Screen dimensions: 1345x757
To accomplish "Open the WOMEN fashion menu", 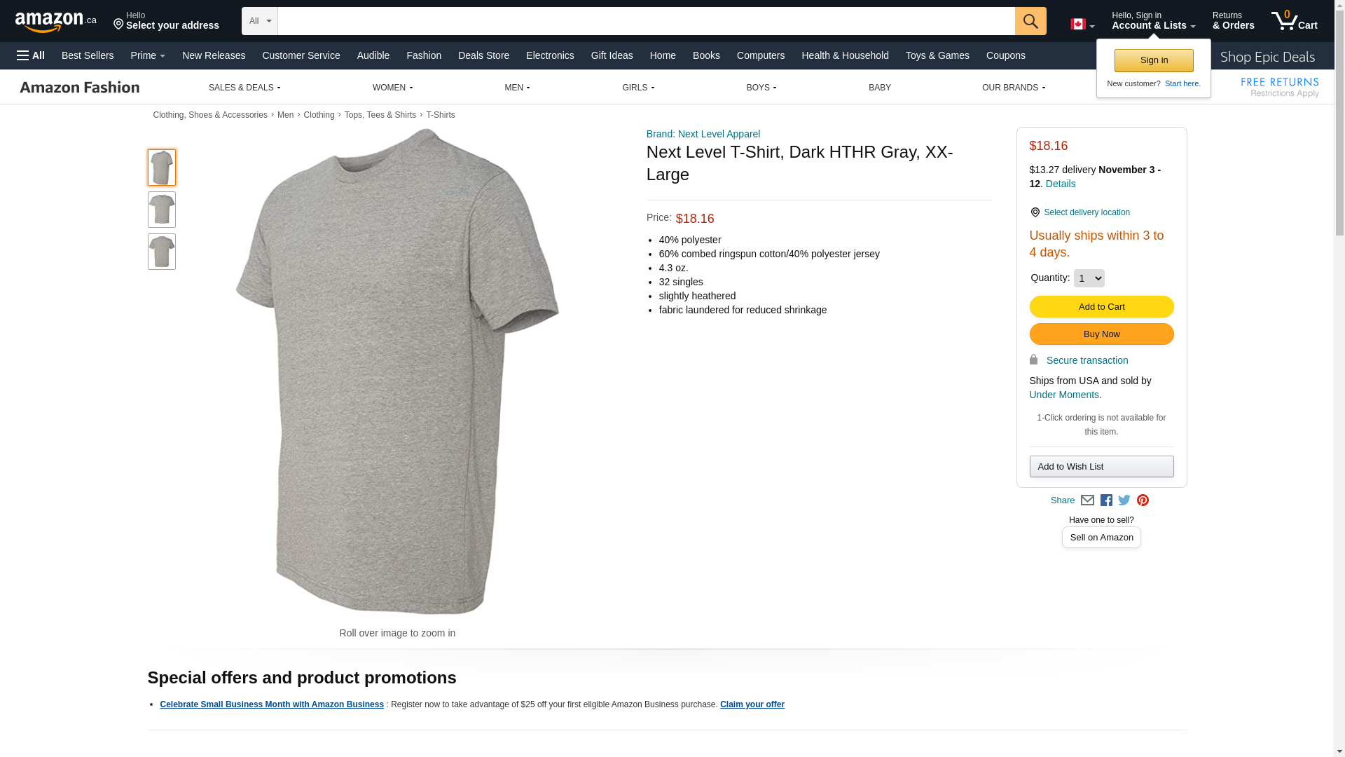I will (x=392, y=88).
